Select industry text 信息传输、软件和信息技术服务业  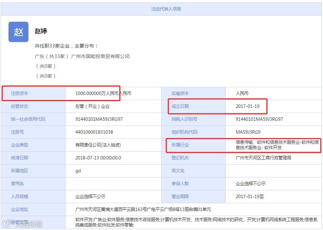[268, 142]
